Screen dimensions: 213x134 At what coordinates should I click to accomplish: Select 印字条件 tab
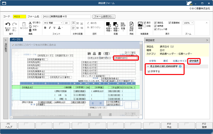click(194, 61)
